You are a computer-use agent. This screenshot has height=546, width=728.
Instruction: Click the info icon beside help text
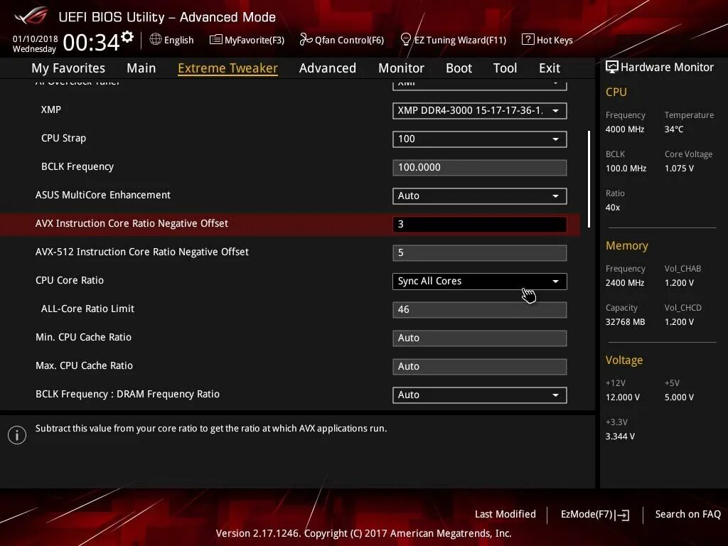coord(17,435)
